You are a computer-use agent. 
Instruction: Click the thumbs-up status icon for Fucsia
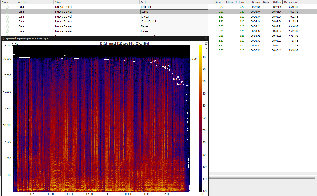point(7,31)
